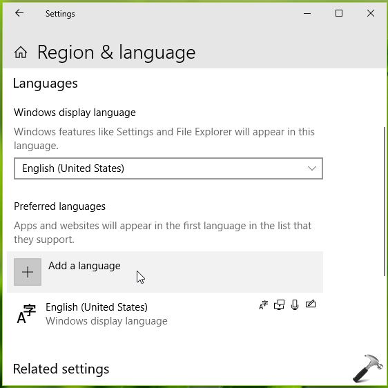Click the Languages section heading
Screen dimensions: 388x388
pos(46,84)
